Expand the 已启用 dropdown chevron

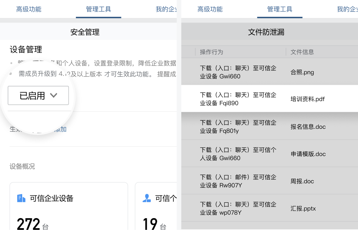click(x=54, y=95)
